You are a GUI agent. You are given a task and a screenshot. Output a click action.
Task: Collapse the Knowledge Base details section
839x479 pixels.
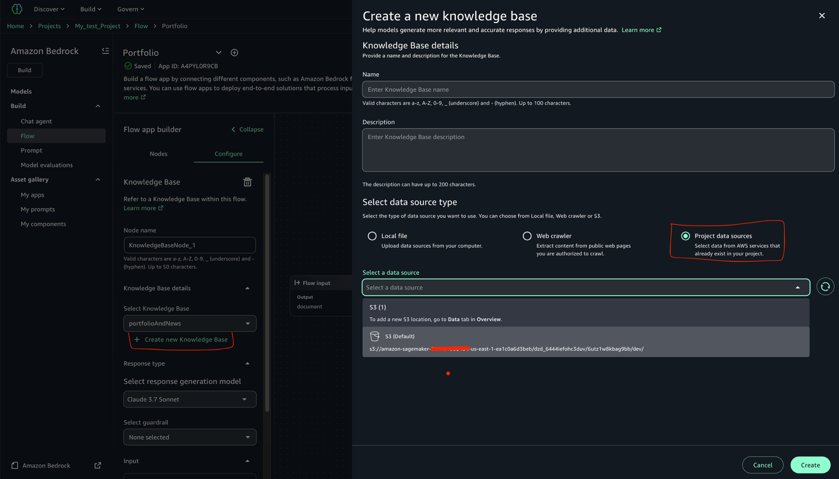(248, 288)
